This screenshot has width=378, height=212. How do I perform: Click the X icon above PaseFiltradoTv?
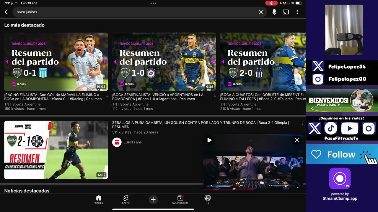point(315,129)
